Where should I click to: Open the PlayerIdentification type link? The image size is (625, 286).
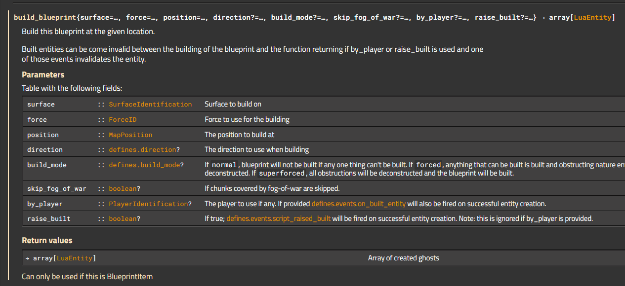[x=148, y=204]
